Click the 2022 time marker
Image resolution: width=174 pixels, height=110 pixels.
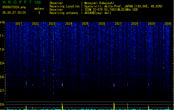point(35,24)
